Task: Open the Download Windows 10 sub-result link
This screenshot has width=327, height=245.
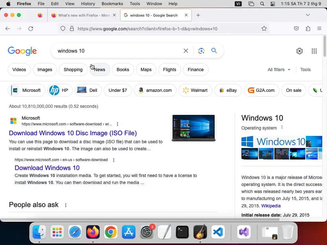Action: pyautogui.click(x=47, y=168)
